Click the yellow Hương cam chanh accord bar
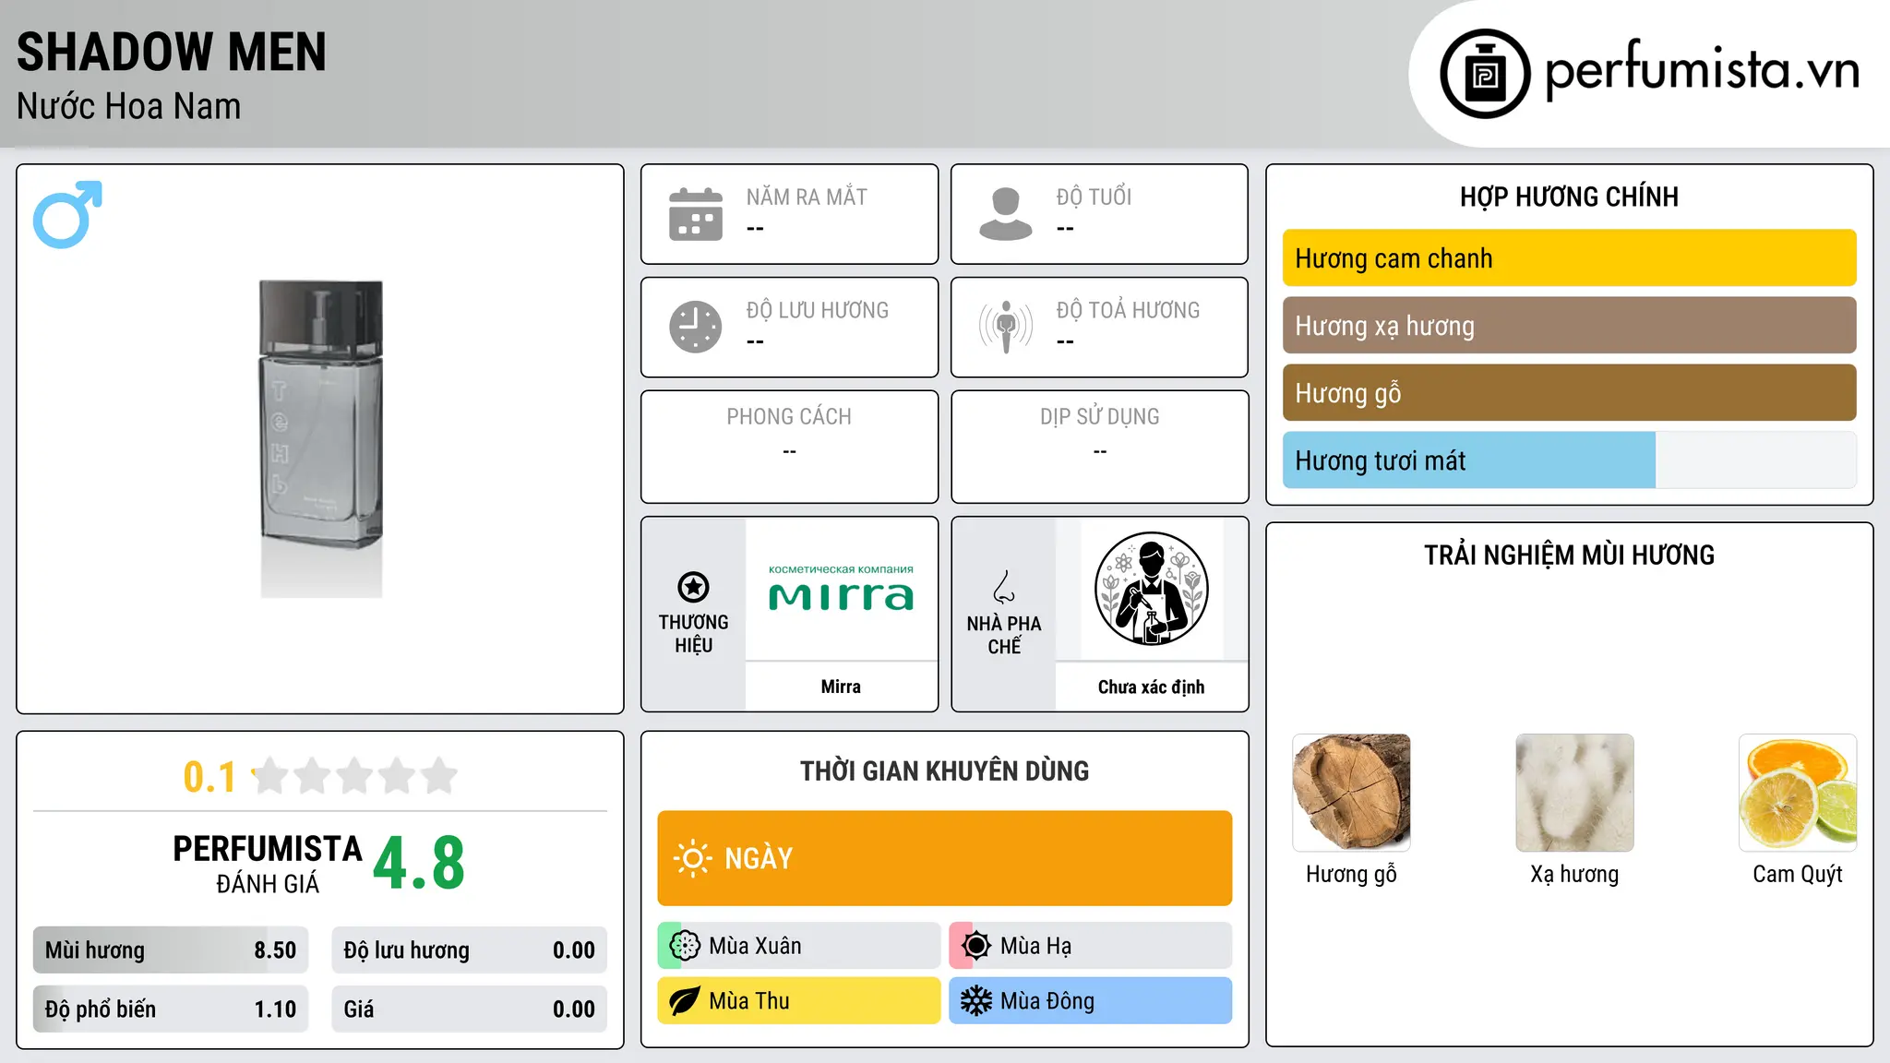1890x1063 pixels. (1570, 258)
